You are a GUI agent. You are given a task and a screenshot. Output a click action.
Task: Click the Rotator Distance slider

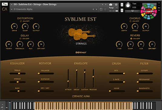point(46,82)
